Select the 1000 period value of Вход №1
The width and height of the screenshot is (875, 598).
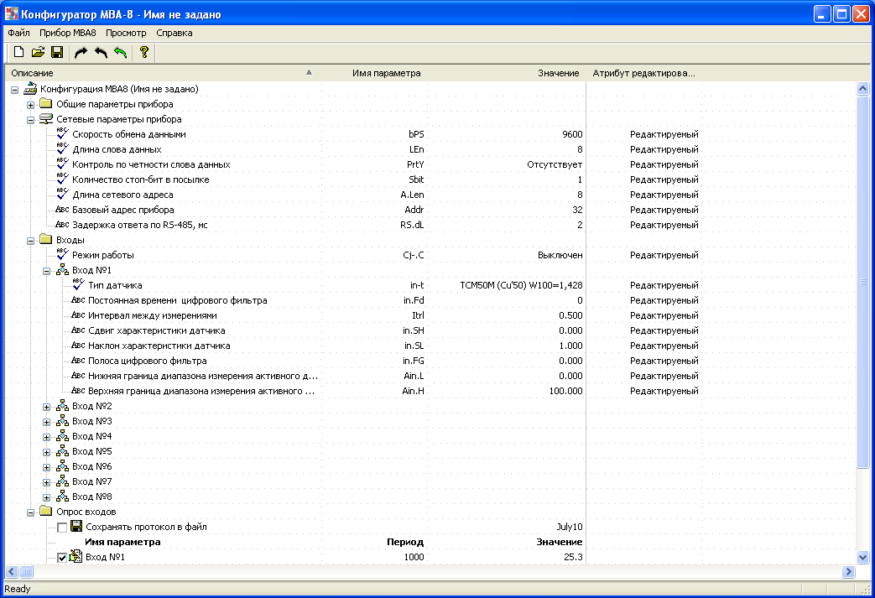[414, 557]
